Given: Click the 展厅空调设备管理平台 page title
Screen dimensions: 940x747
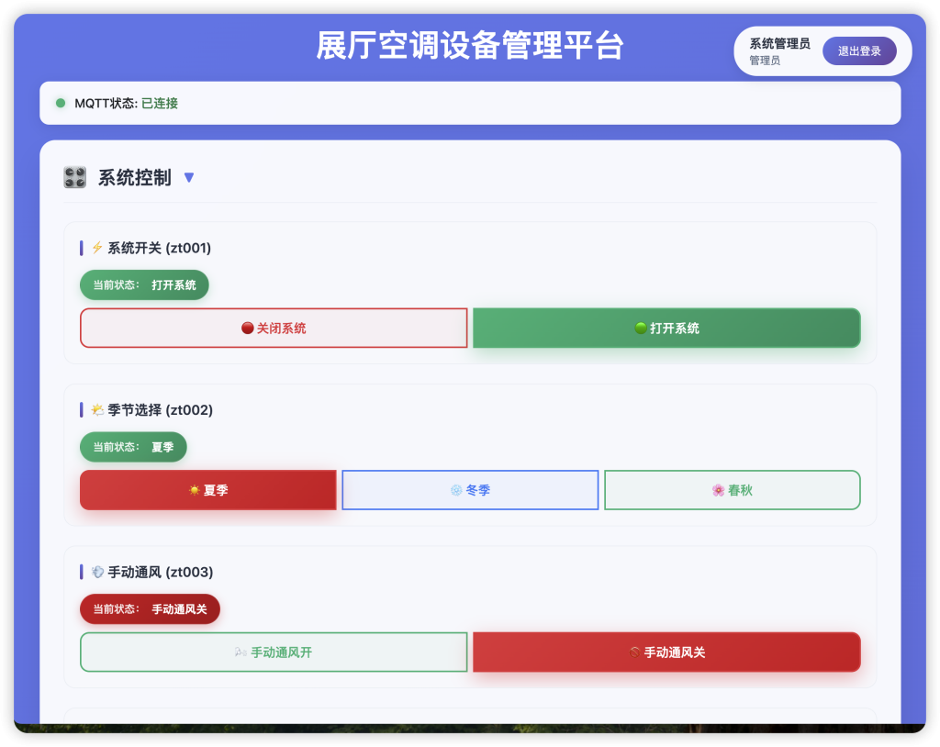Looking at the screenshot, I should (470, 45).
